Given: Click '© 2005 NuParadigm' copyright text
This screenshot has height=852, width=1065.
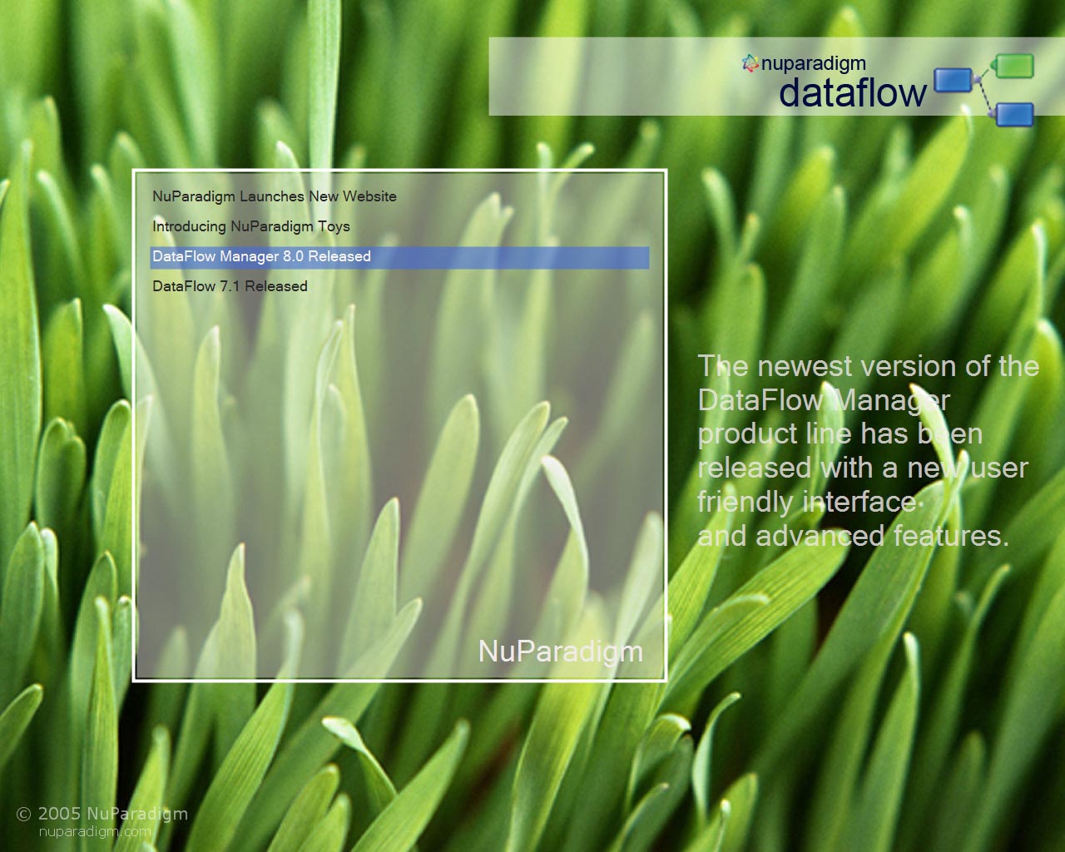Looking at the screenshot, I should 102,813.
